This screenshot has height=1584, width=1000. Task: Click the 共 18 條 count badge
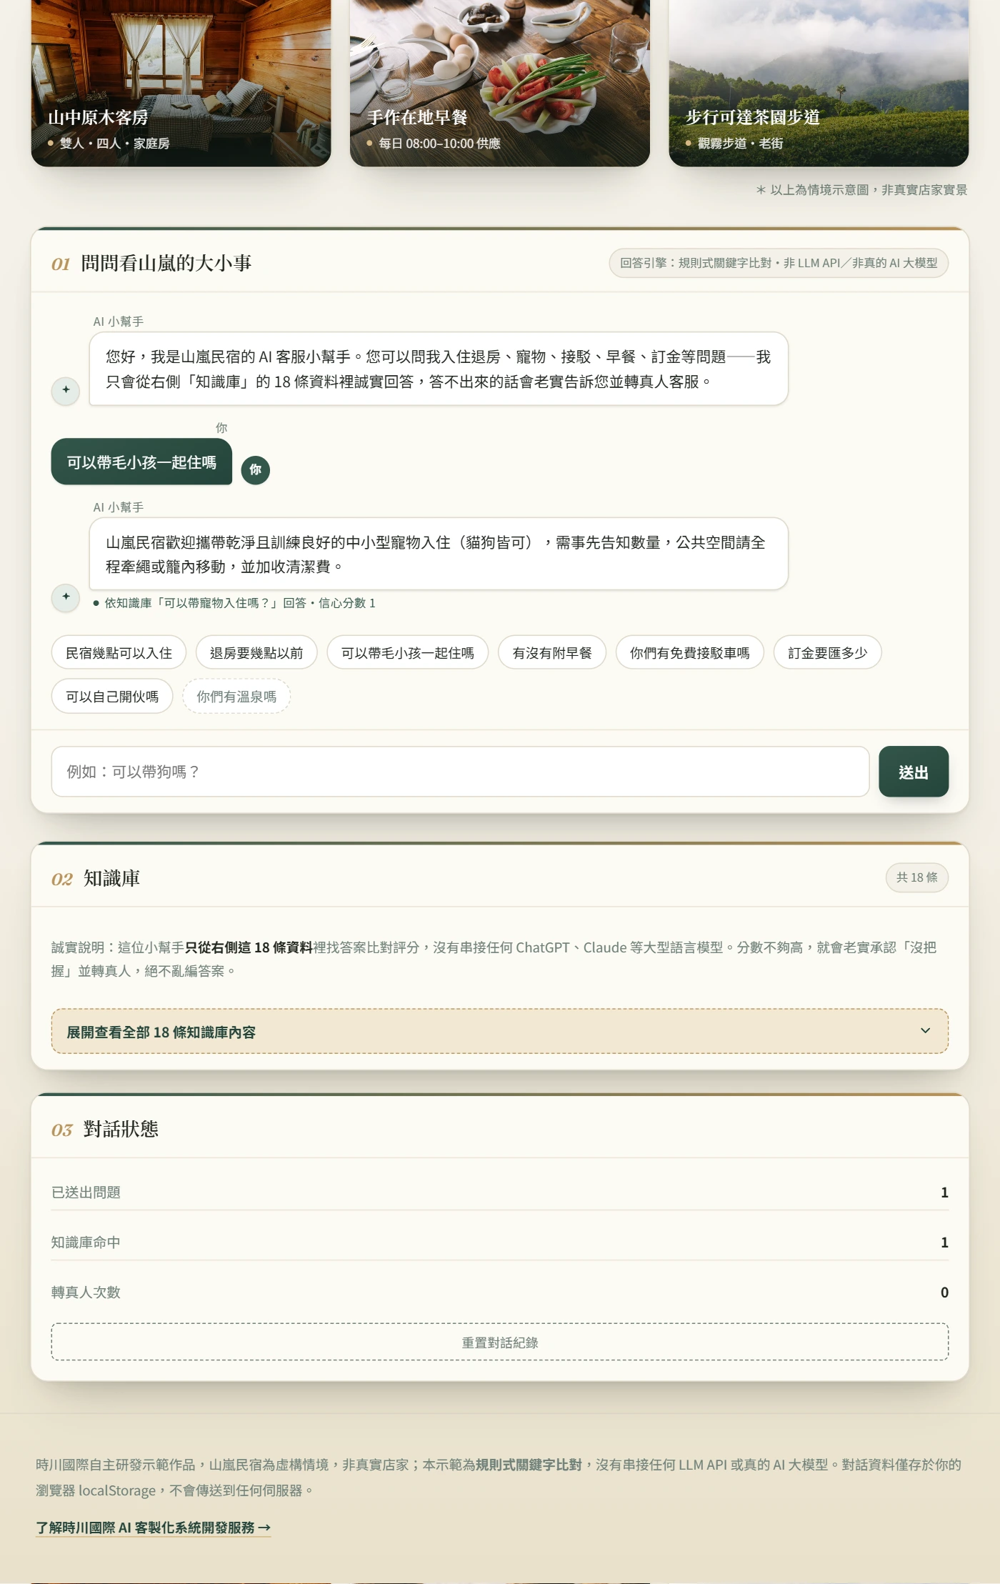(917, 877)
